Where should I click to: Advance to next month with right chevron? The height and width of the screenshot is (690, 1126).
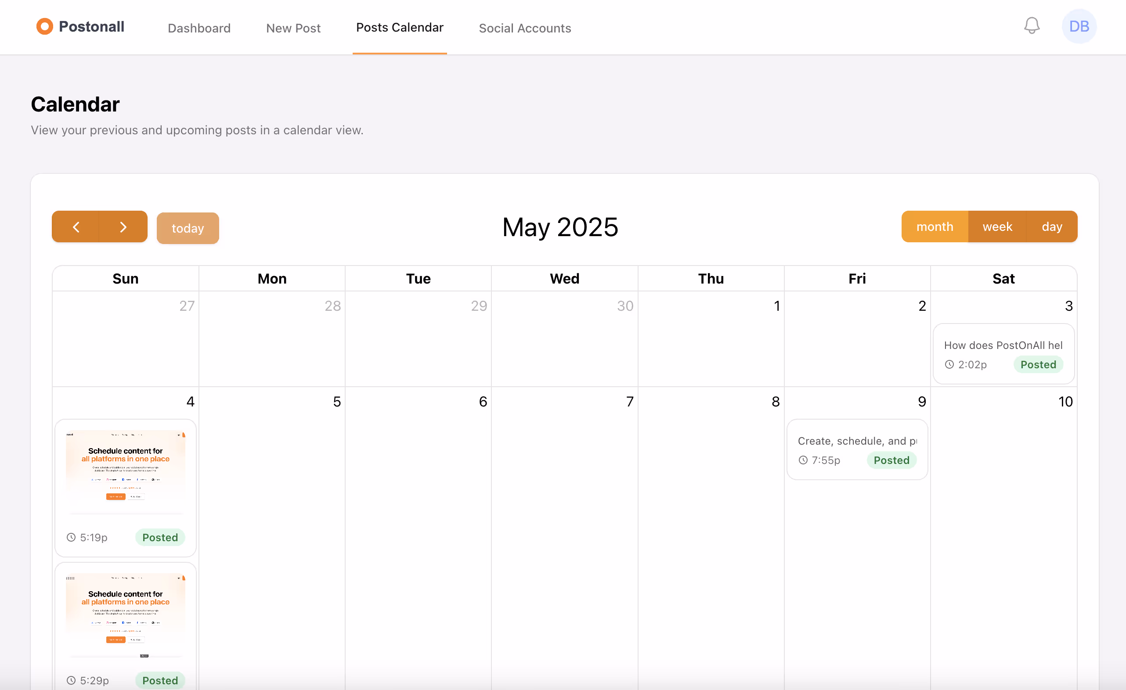pyautogui.click(x=123, y=227)
